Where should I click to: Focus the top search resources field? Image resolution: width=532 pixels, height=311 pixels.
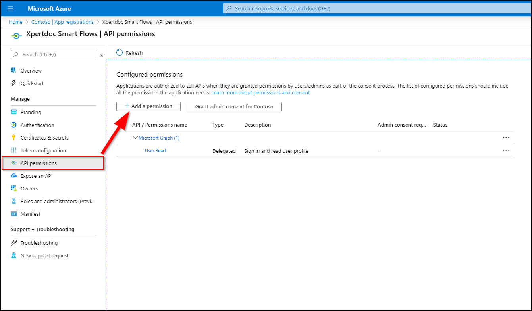click(377, 8)
